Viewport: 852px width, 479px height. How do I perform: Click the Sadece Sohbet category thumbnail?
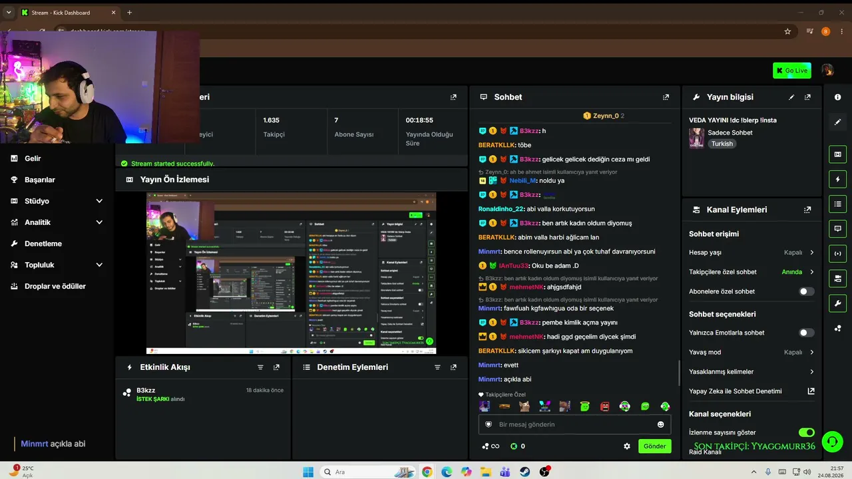tap(696, 138)
